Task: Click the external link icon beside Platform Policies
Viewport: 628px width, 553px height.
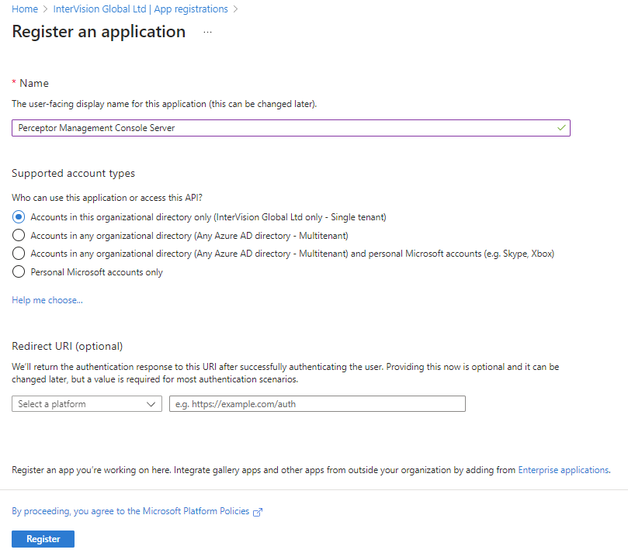Action: [x=258, y=512]
